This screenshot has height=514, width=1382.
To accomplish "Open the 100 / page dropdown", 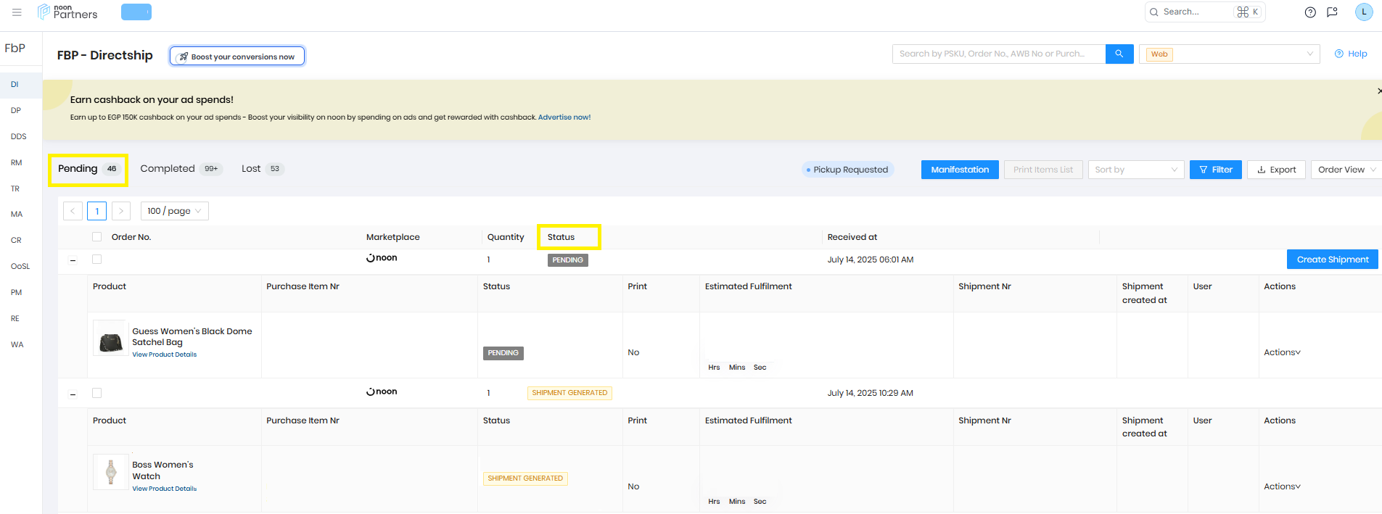I will (175, 211).
